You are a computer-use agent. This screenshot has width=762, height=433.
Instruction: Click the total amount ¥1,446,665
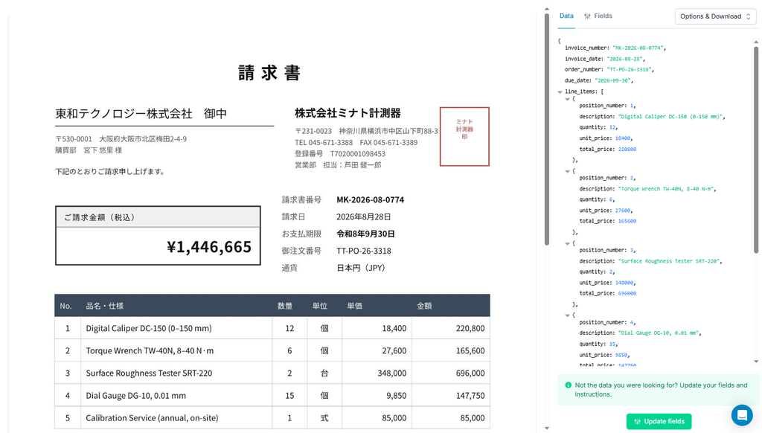point(209,247)
